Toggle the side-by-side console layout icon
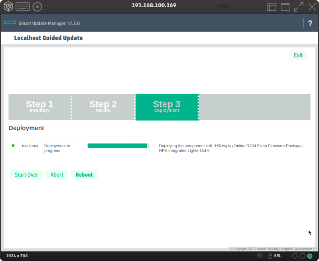Image resolution: width=319 pixels, height=261 pixels. [272, 6]
